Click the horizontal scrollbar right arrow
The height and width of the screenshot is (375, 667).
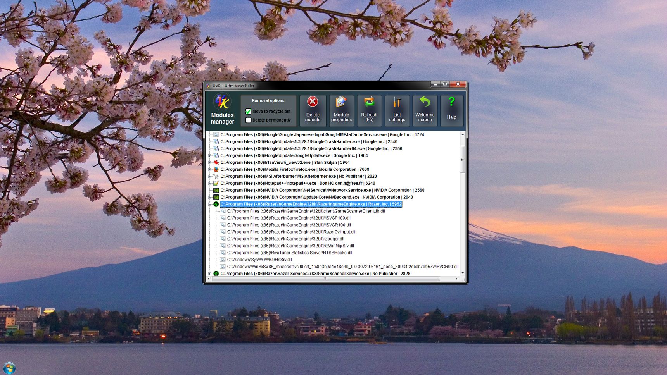pyautogui.click(x=456, y=279)
